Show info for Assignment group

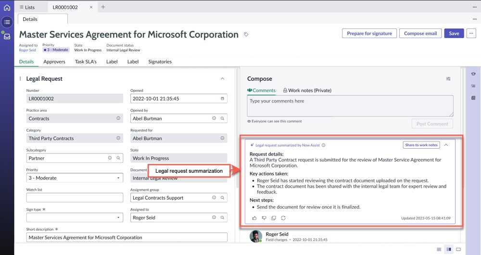214,198
